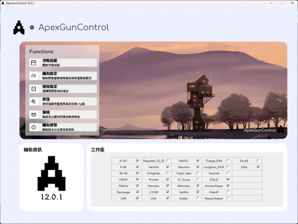Toggle the Mozambique checkbox
Screen dimensions: 298x224
coord(228,186)
